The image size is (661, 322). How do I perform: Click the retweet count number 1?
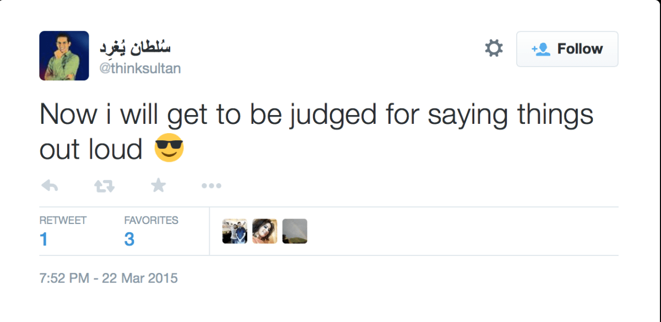click(44, 239)
